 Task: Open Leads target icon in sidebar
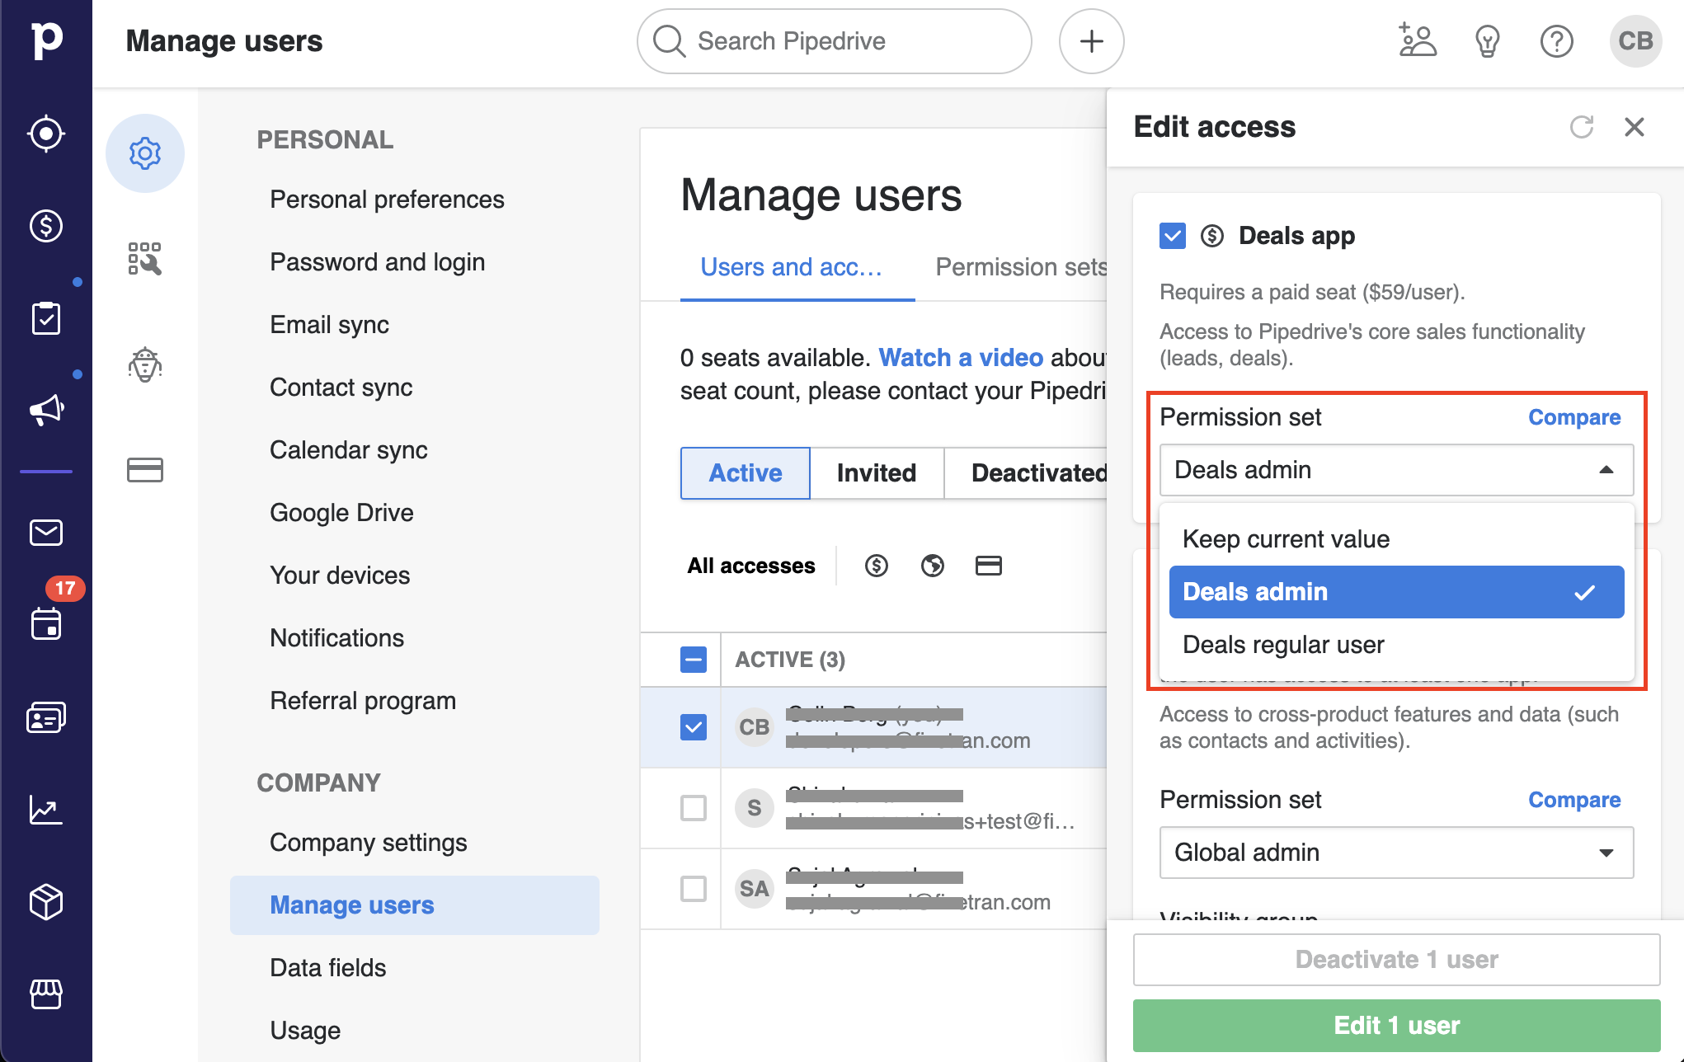click(46, 134)
